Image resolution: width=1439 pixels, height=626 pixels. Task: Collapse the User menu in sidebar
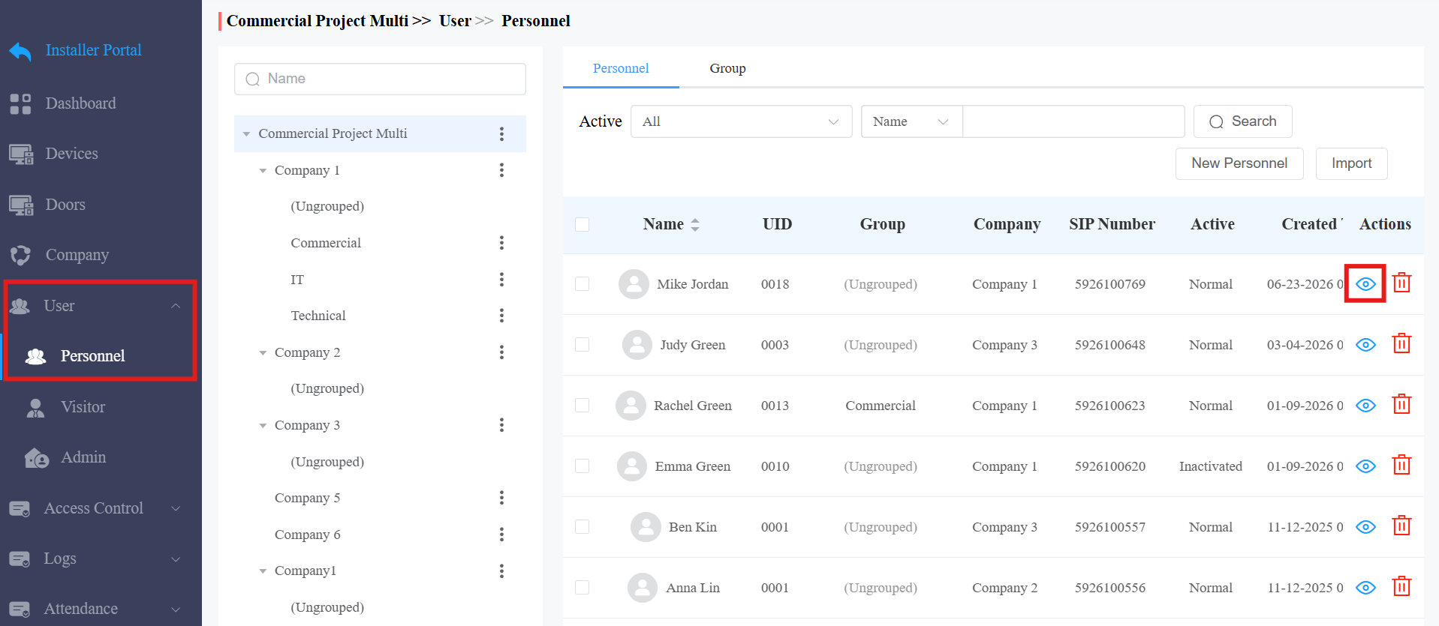(x=176, y=306)
